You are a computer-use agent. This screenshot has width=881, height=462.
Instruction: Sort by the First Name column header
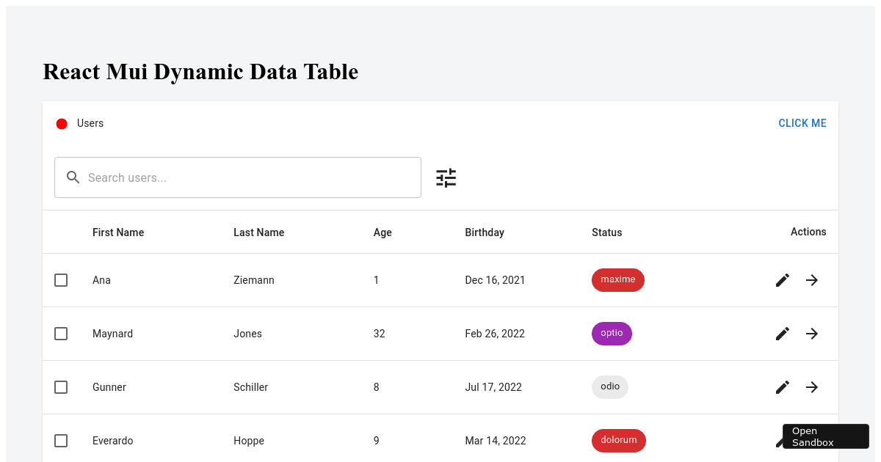tap(118, 232)
